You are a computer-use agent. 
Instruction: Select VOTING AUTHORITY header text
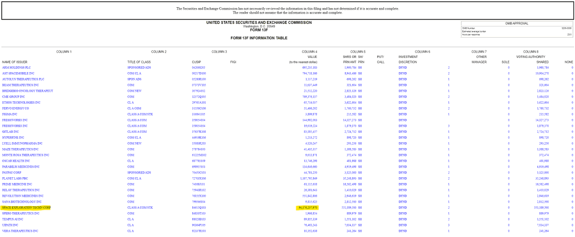tap(530, 57)
